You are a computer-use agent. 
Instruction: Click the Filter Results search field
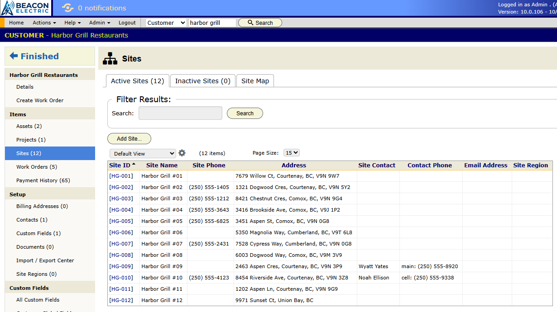coord(180,113)
